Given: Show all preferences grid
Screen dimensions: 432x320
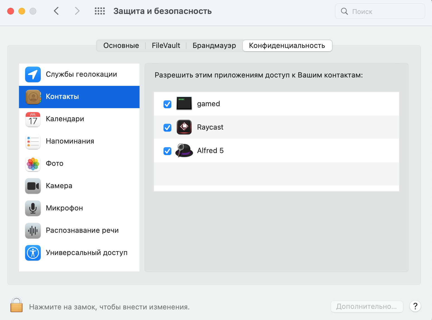Looking at the screenshot, I should click(x=100, y=11).
